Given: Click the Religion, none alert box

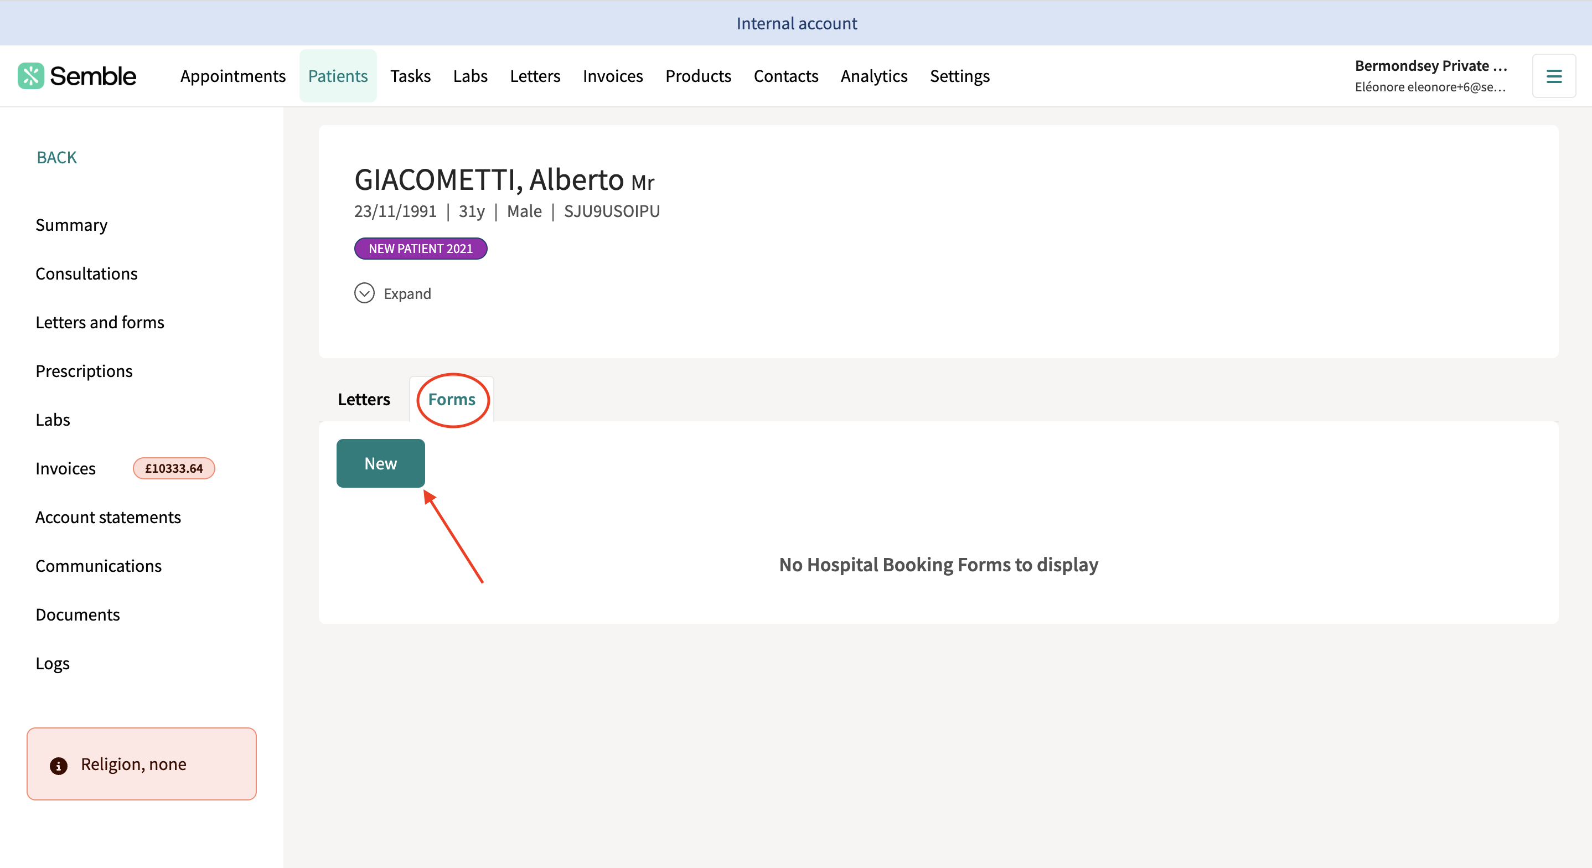Looking at the screenshot, I should point(142,764).
